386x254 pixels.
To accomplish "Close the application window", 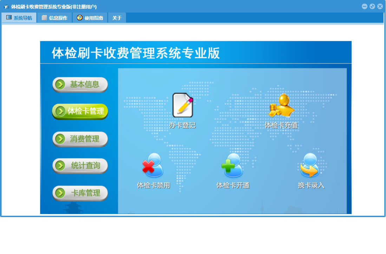I will [x=380, y=6].
